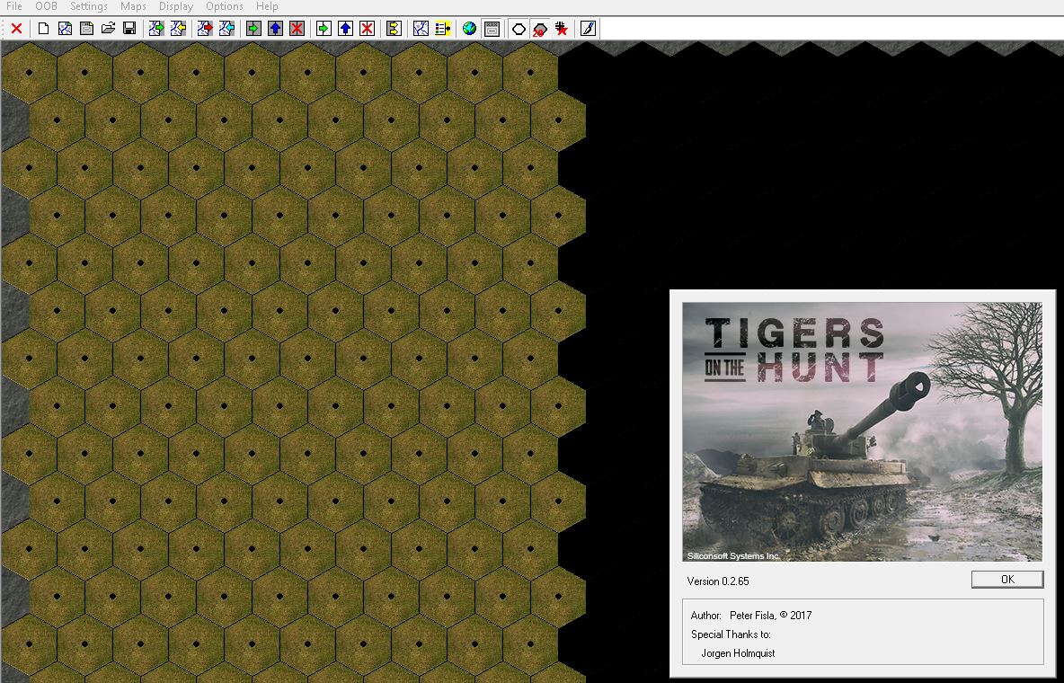1064x683 pixels.
Task: Click the Tigers on the Hunt splash image
Action: click(x=862, y=431)
